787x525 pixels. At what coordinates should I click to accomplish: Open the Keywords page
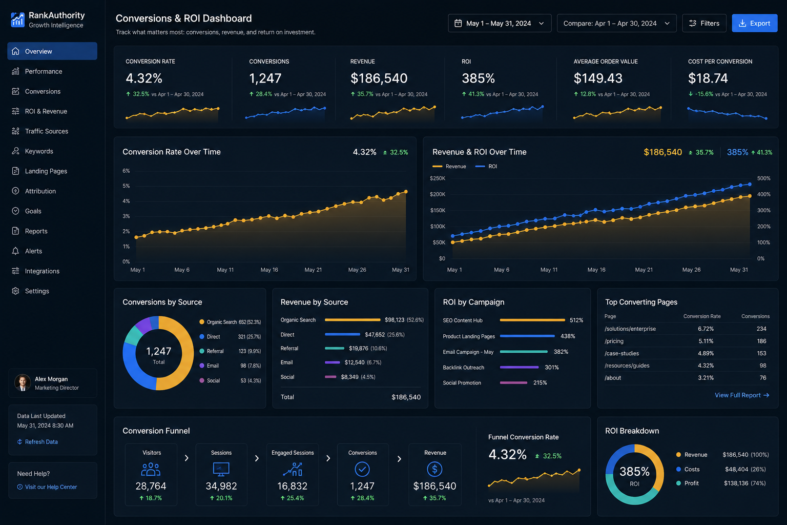[52, 151]
